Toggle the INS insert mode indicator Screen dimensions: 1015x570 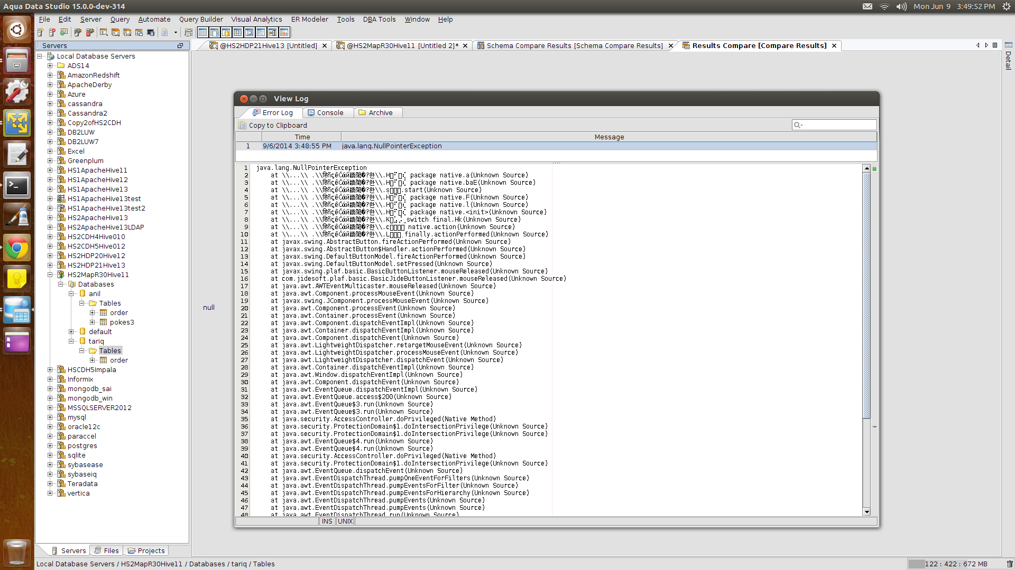[x=327, y=521]
